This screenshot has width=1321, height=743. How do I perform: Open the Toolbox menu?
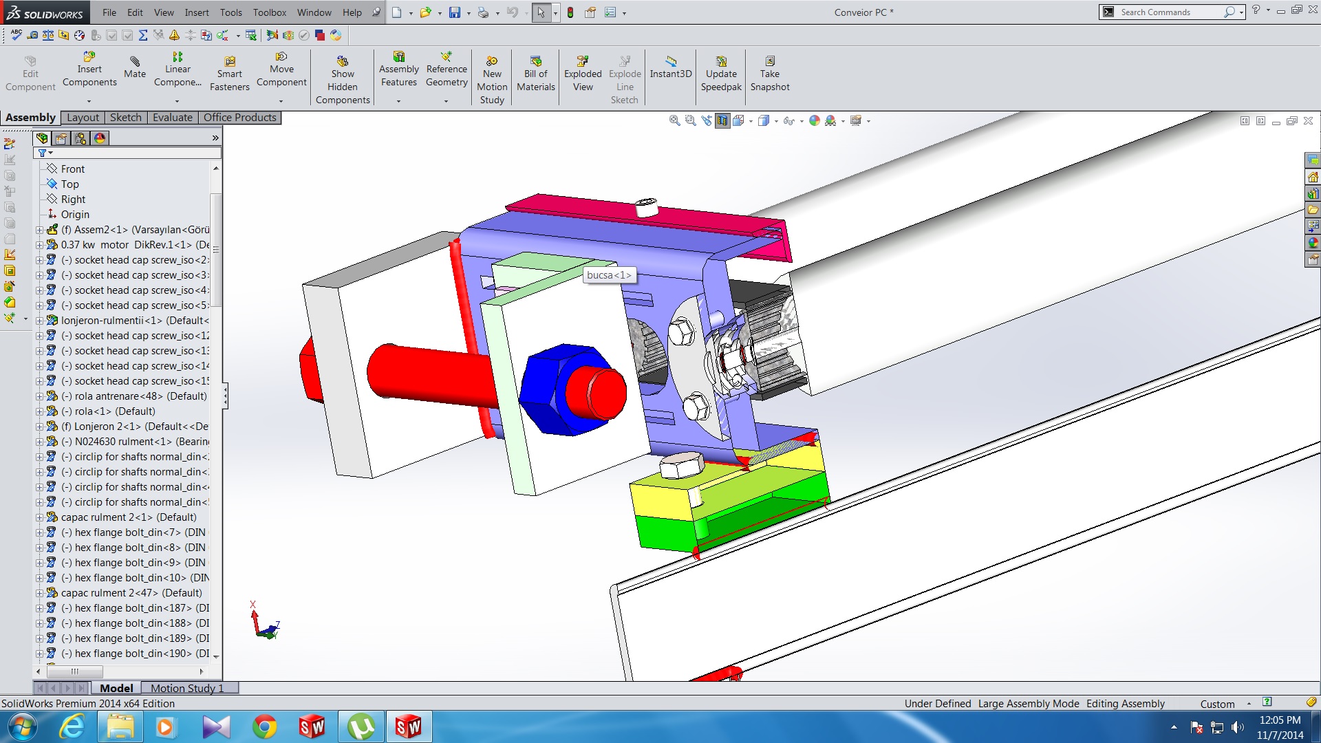point(269,12)
